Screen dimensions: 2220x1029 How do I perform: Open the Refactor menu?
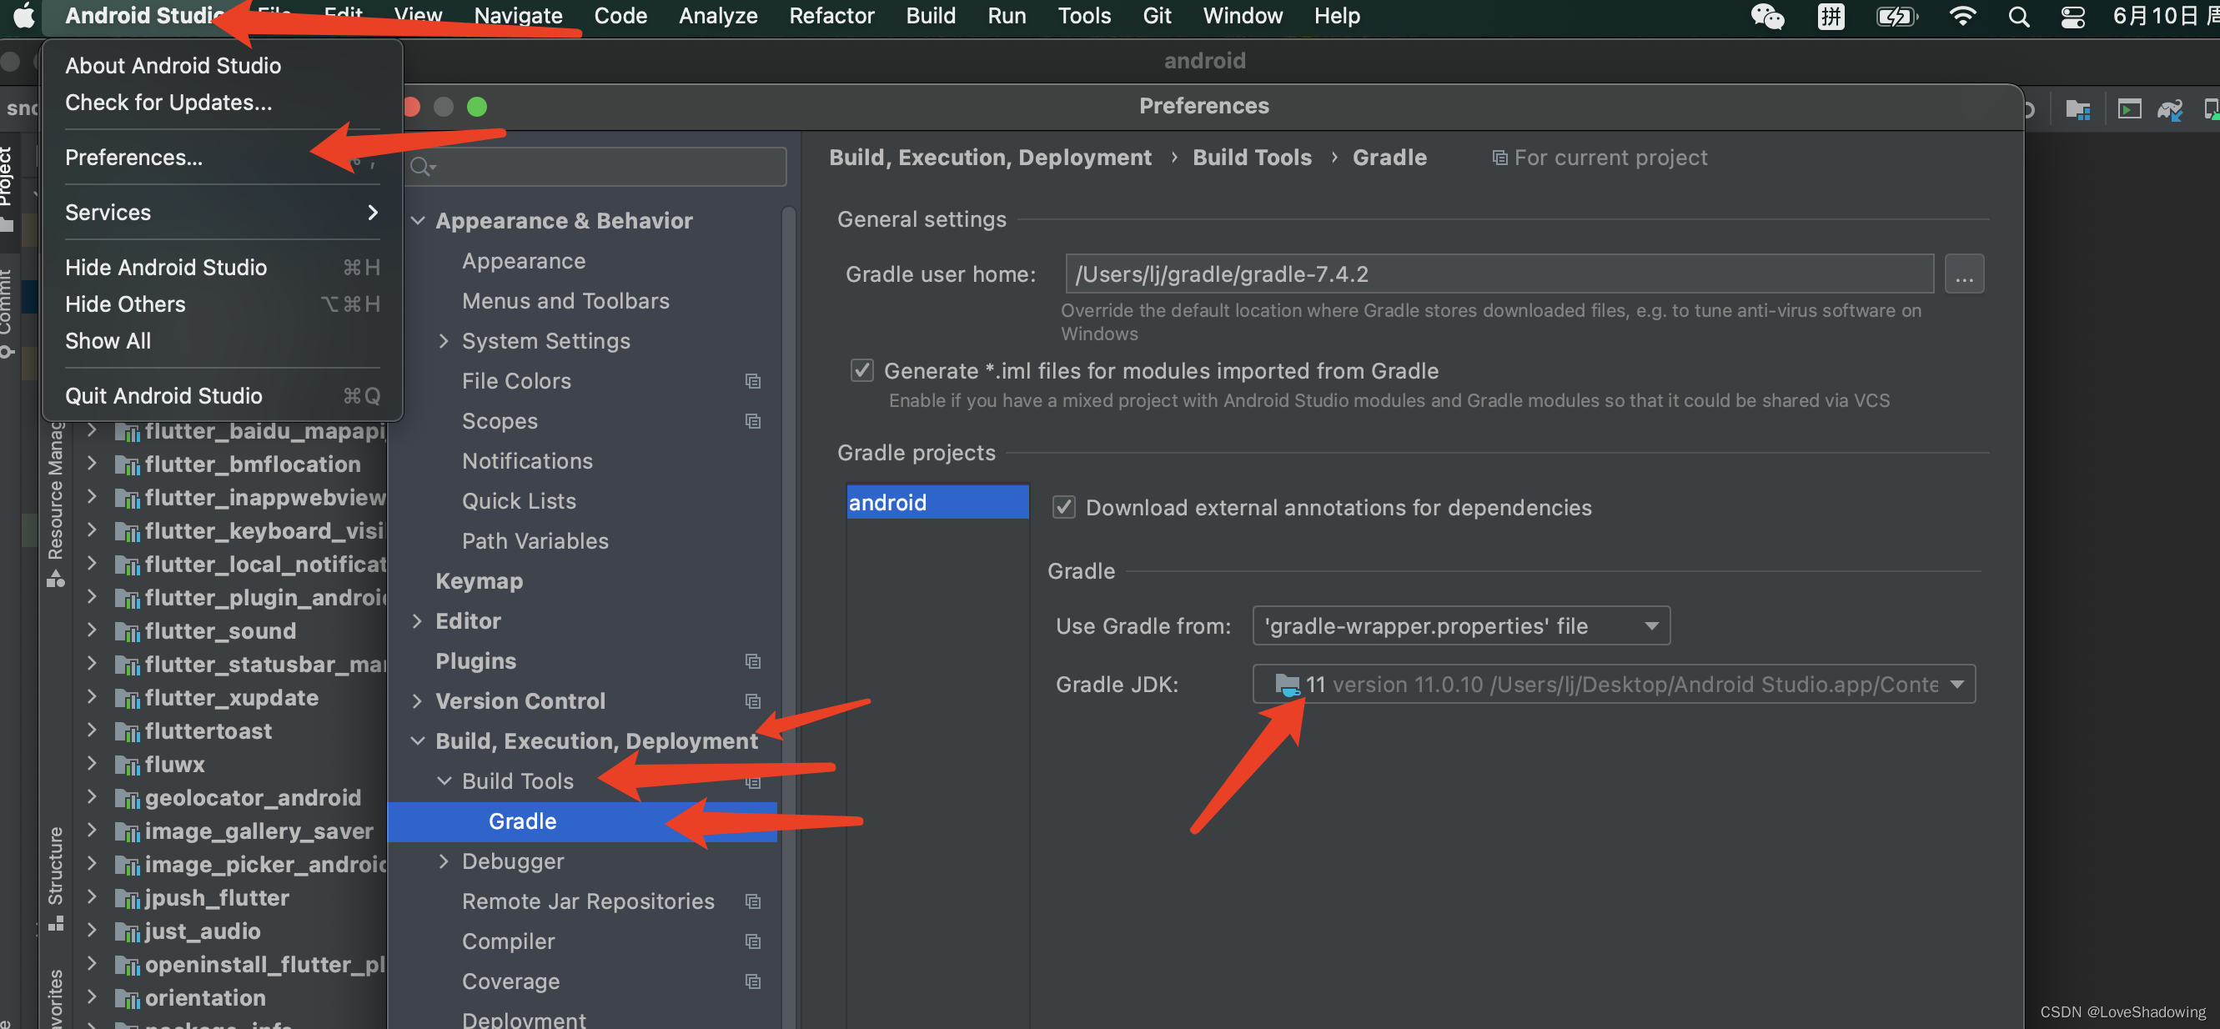[831, 16]
